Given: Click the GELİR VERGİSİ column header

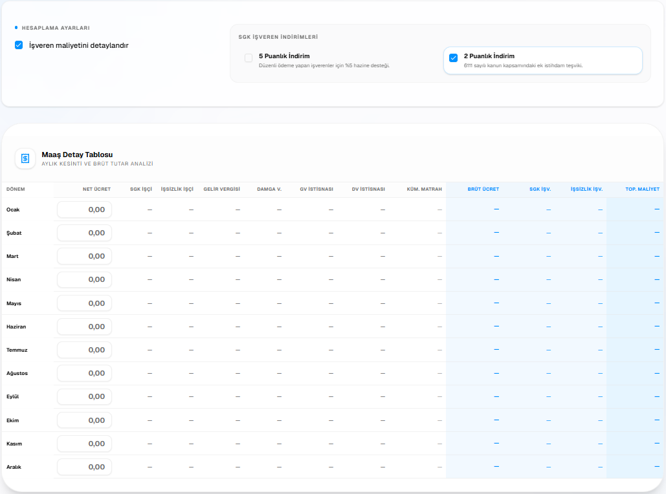Looking at the screenshot, I should 221,189.
